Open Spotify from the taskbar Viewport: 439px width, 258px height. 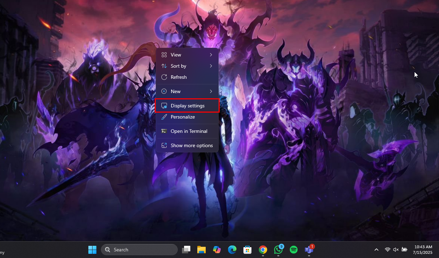pyautogui.click(x=294, y=250)
